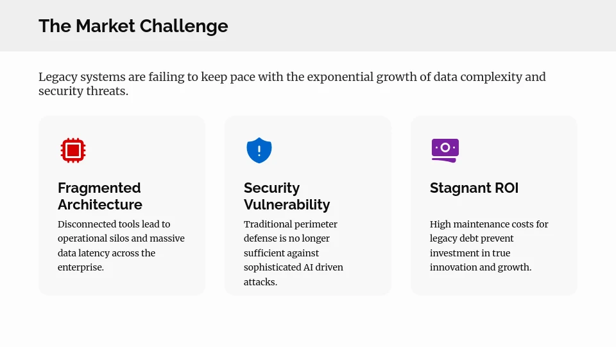Click "Security" in the middle card heading

(x=271, y=188)
